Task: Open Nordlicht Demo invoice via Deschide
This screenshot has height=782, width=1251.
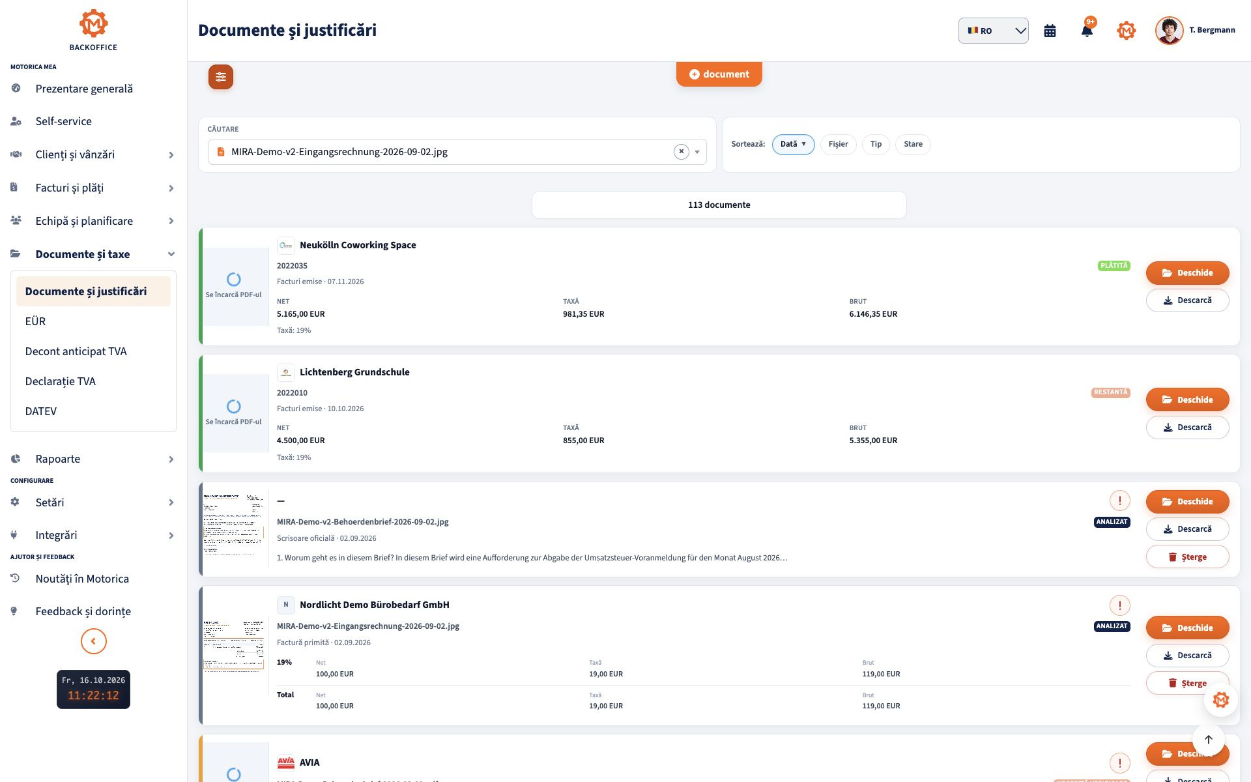Action: coord(1187,628)
